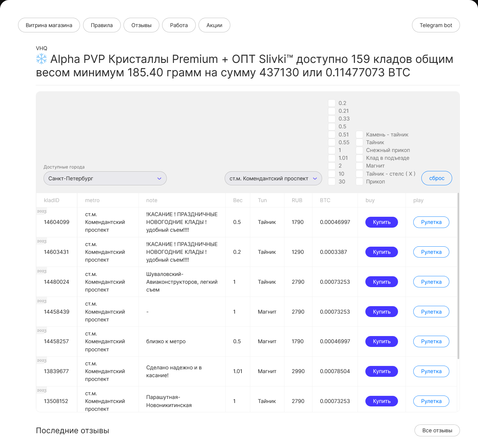Screen dimensions: 478x441
Task: Click the note 'близко к метро'
Action: [x=166, y=341]
